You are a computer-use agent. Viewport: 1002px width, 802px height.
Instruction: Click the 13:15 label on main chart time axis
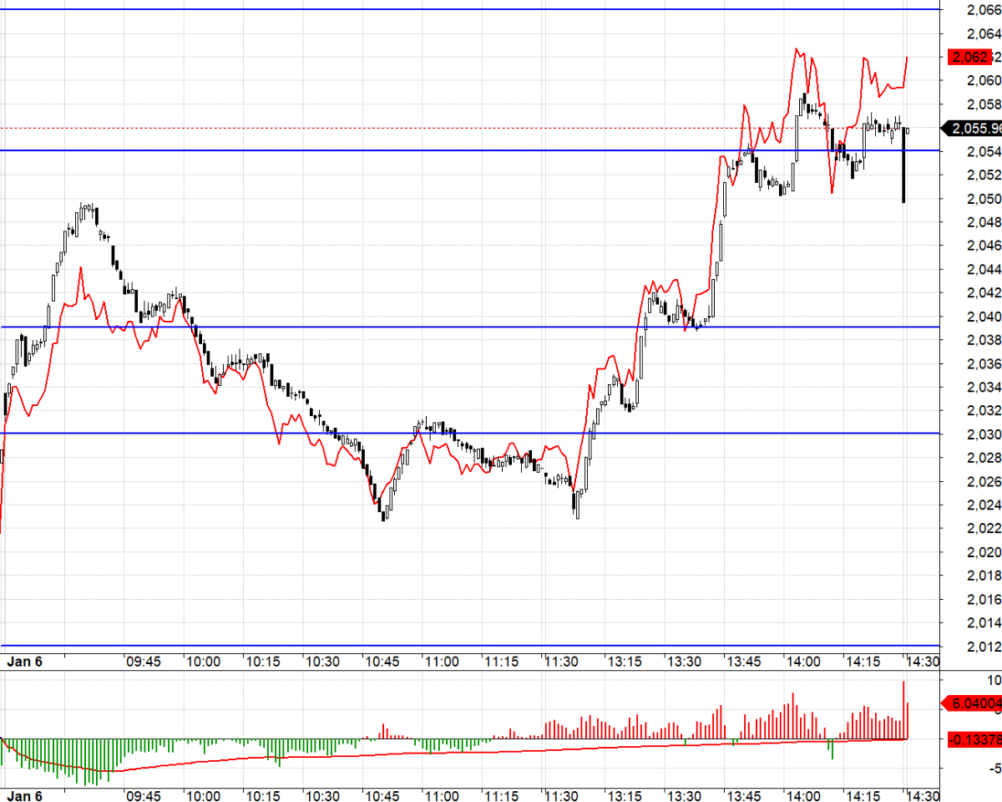pos(623,661)
